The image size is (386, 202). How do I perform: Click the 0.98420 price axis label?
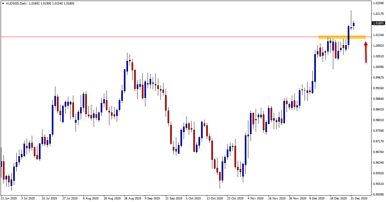[378, 110]
